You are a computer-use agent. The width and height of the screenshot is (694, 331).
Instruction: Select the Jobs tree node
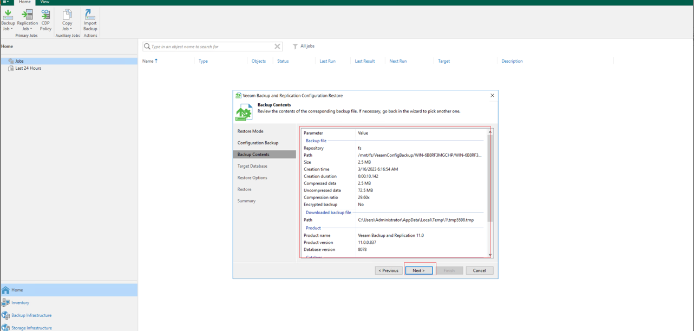[19, 61]
